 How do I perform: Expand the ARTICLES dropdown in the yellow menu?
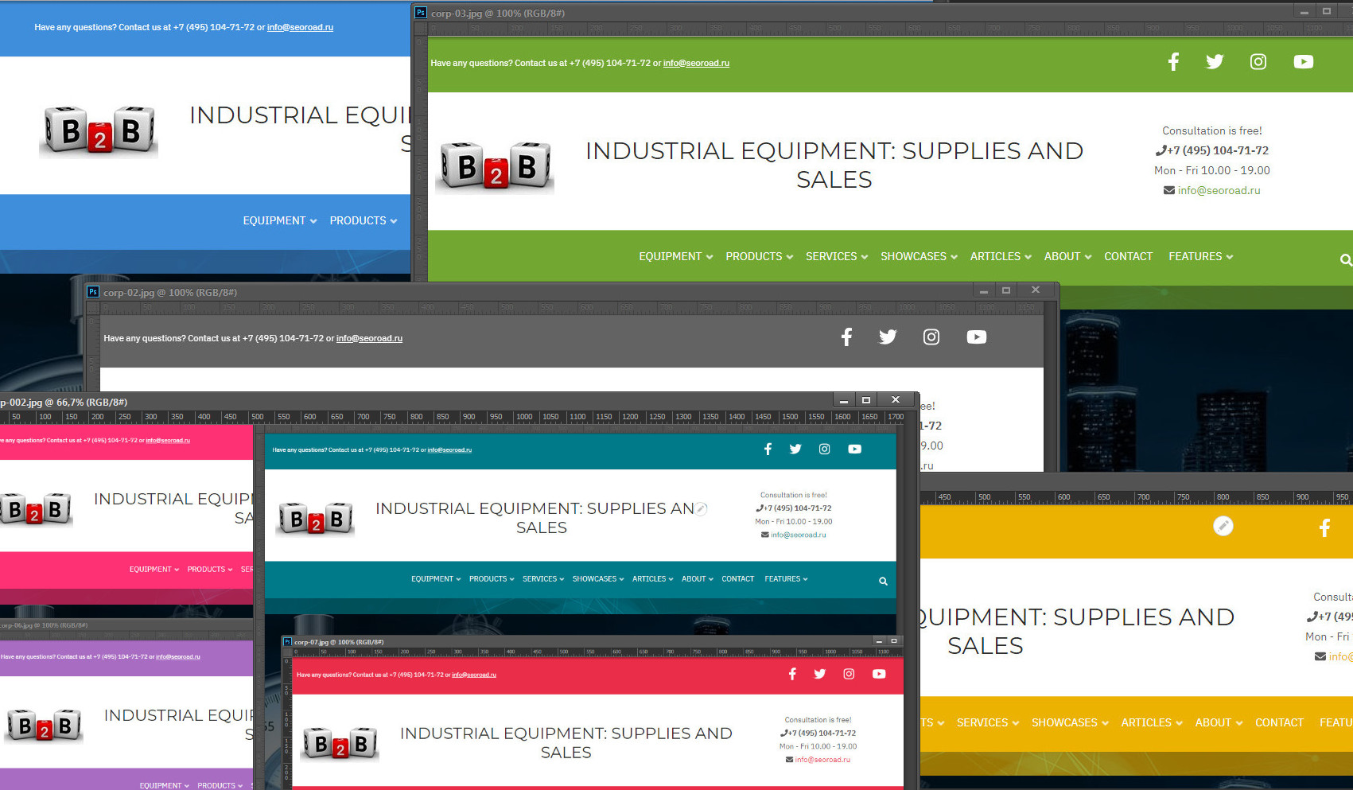[x=1151, y=723]
